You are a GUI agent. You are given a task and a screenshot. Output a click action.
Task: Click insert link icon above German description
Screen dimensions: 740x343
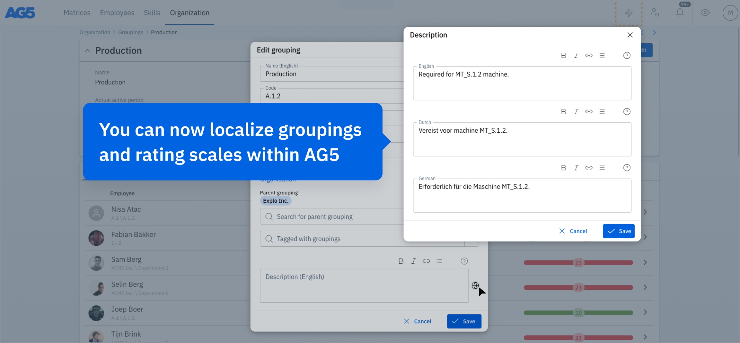click(x=589, y=168)
